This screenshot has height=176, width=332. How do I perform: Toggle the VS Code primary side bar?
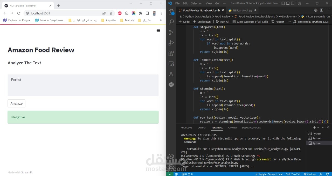(x=283, y=3)
